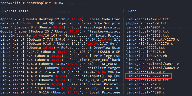Click the Reference Count Overflow exploit title
This screenshot has height=96, width=192.
pyautogui.click(x=60, y=48)
